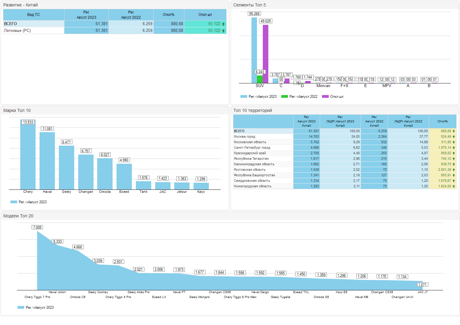460x325 pixels.
Task: Click the ВСЕГО row in the Развитие table
Action: point(115,24)
